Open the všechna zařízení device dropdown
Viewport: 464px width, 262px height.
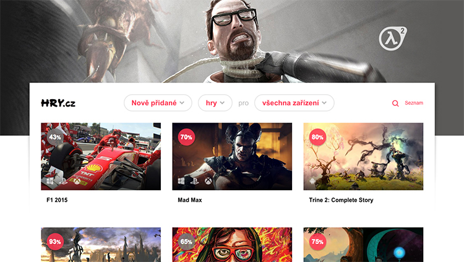294,103
